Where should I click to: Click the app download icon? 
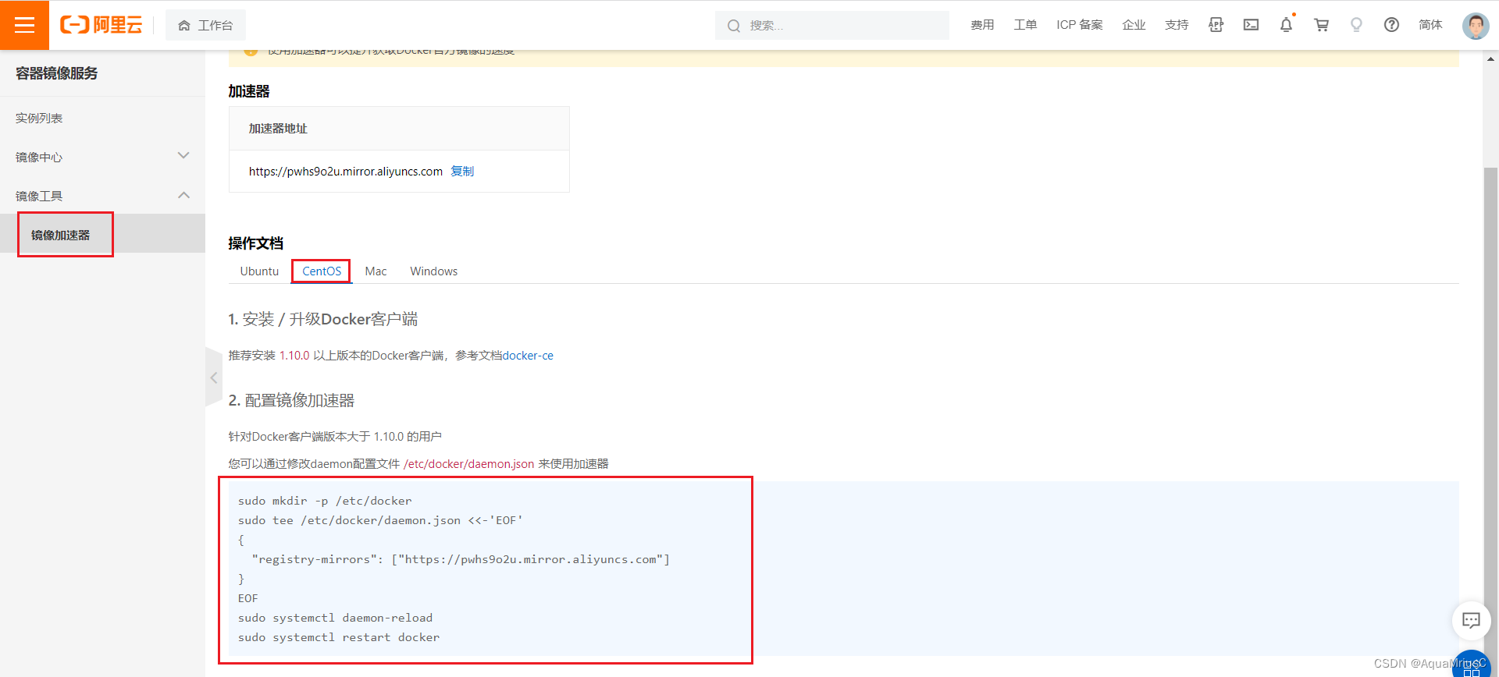click(x=1216, y=25)
